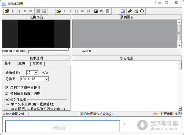Click the 100 X 75 resolution field

[x=33, y=79]
